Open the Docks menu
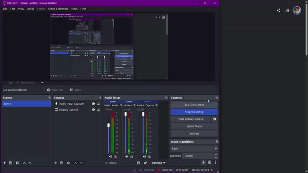This screenshot has width=308, height=173. point(30,9)
